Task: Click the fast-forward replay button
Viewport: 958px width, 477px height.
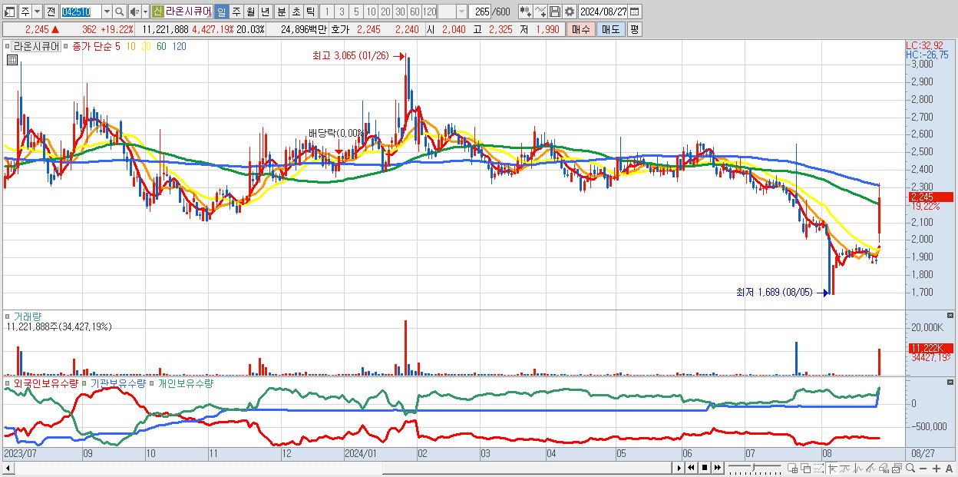Action: (717, 468)
